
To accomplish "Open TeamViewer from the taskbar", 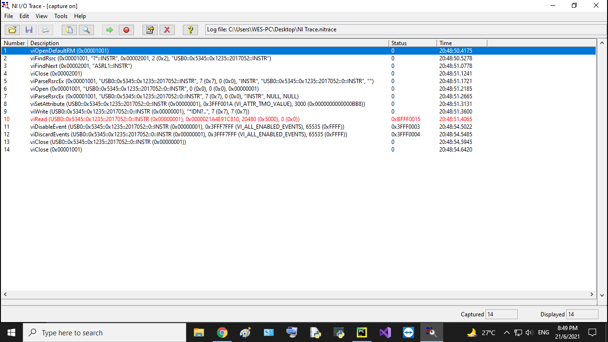I will pyautogui.click(x=408, y=332).
